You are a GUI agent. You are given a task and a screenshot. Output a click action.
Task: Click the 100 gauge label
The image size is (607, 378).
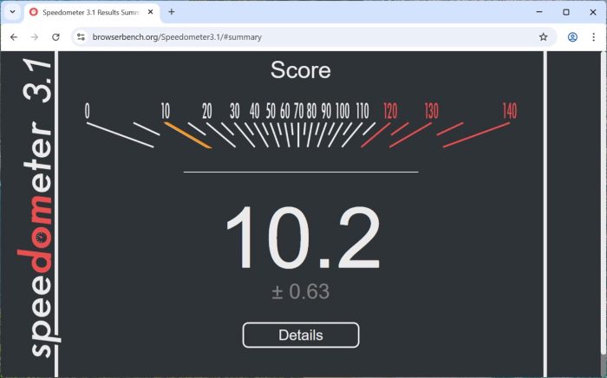tap(343, 111)
